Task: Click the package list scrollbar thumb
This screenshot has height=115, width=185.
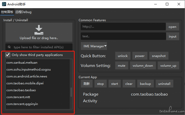Action: pos(71,92)
